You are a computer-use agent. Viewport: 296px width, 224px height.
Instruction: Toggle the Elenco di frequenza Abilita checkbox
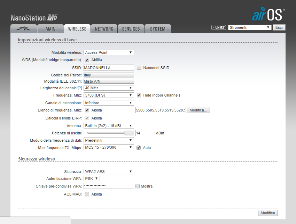coord(87,110)
